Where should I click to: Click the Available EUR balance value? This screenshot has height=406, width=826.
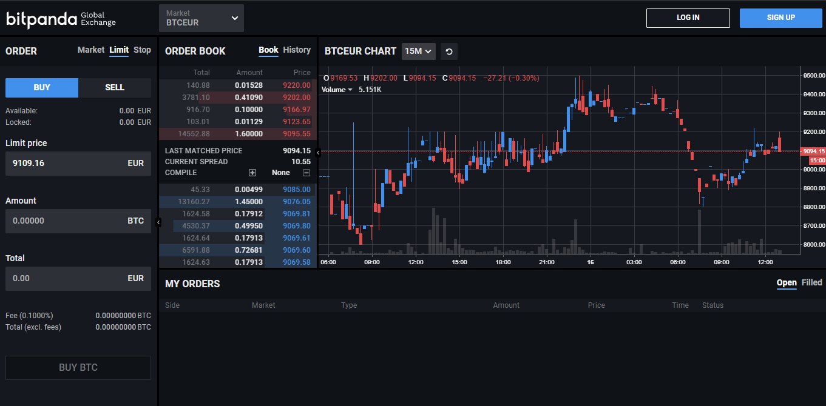(135, 111)
